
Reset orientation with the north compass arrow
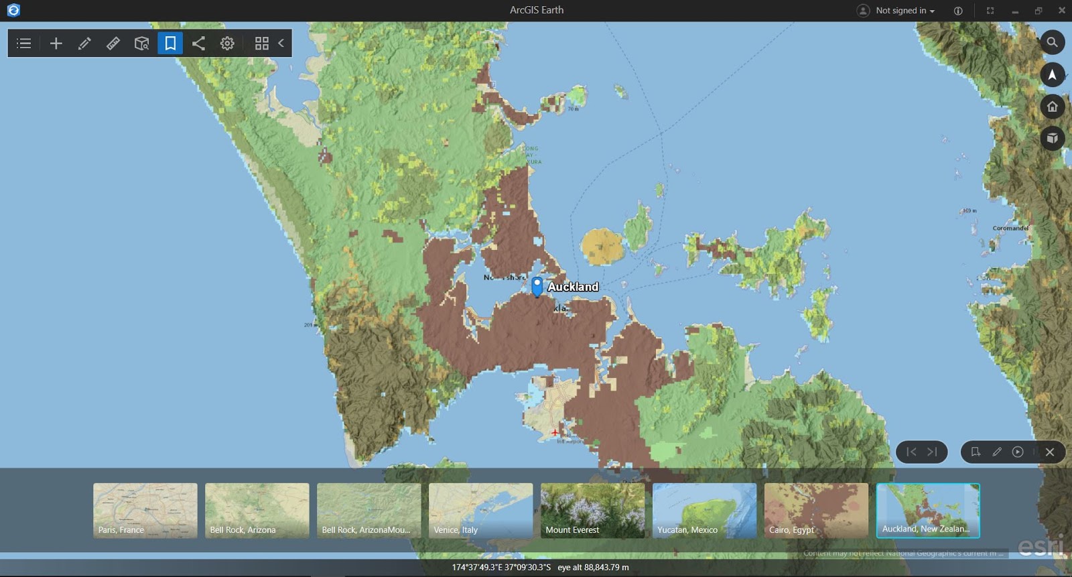pyautogui.click(x=1053, y=74)
